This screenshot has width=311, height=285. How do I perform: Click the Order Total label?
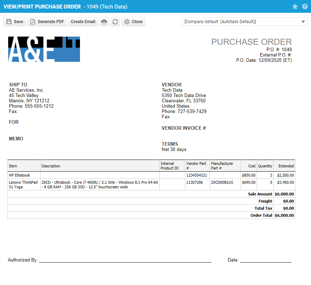click(x=261, y=216)
